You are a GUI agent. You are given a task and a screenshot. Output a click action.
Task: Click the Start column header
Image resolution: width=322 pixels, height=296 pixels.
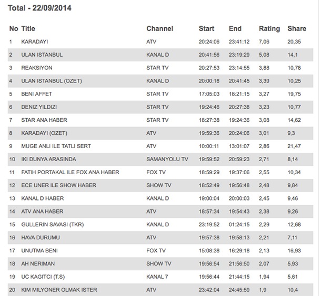click(x=206, y=28)
